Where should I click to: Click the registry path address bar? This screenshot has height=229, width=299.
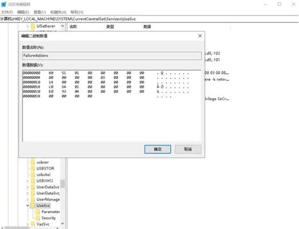149,19
